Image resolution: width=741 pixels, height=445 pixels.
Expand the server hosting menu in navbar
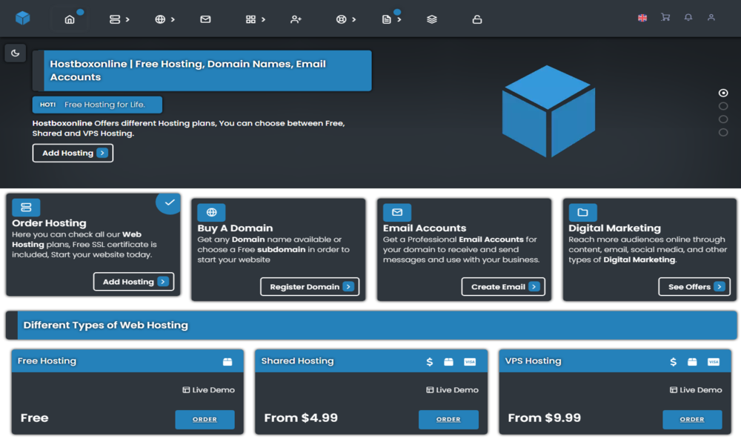coord(119,19)
